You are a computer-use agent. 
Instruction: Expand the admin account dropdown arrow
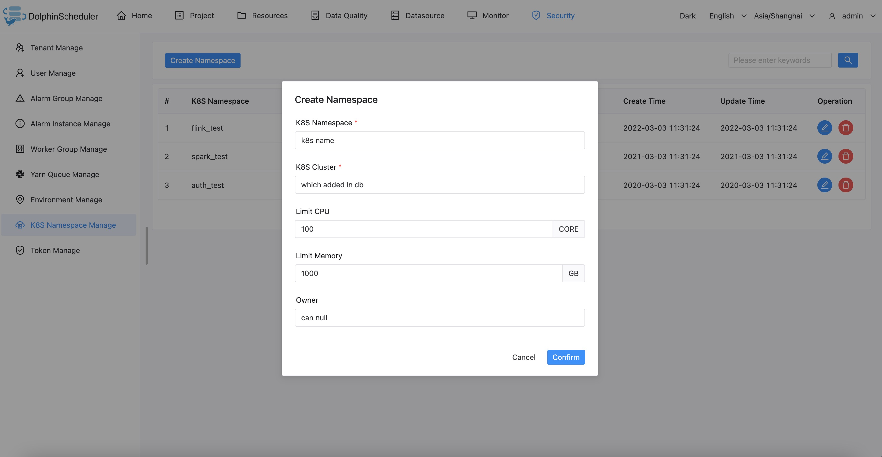point(873,16)
